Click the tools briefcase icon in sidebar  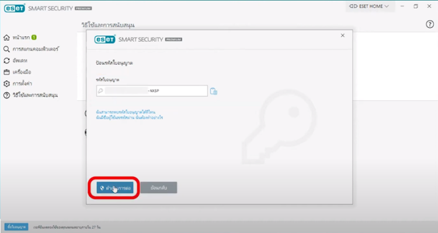[x=6, y=72]
